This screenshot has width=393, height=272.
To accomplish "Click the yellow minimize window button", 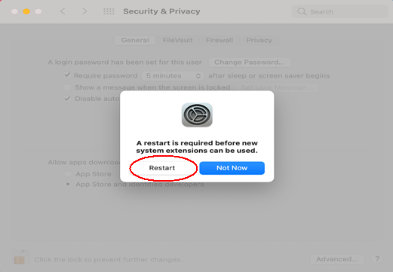I will tap(26, 11).
